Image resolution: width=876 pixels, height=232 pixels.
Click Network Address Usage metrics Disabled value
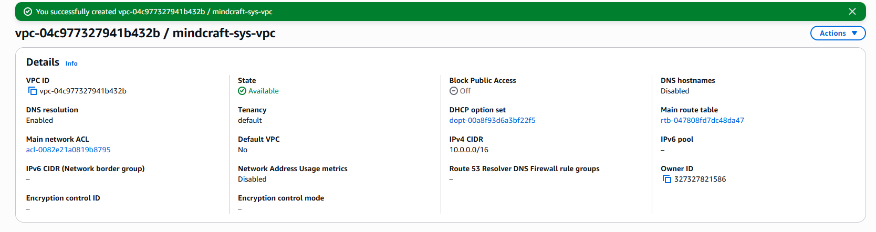pos(252,180)
